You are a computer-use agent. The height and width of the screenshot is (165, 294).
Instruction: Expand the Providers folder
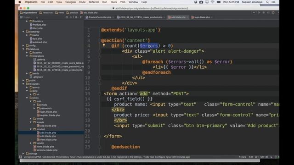[27, 21]
